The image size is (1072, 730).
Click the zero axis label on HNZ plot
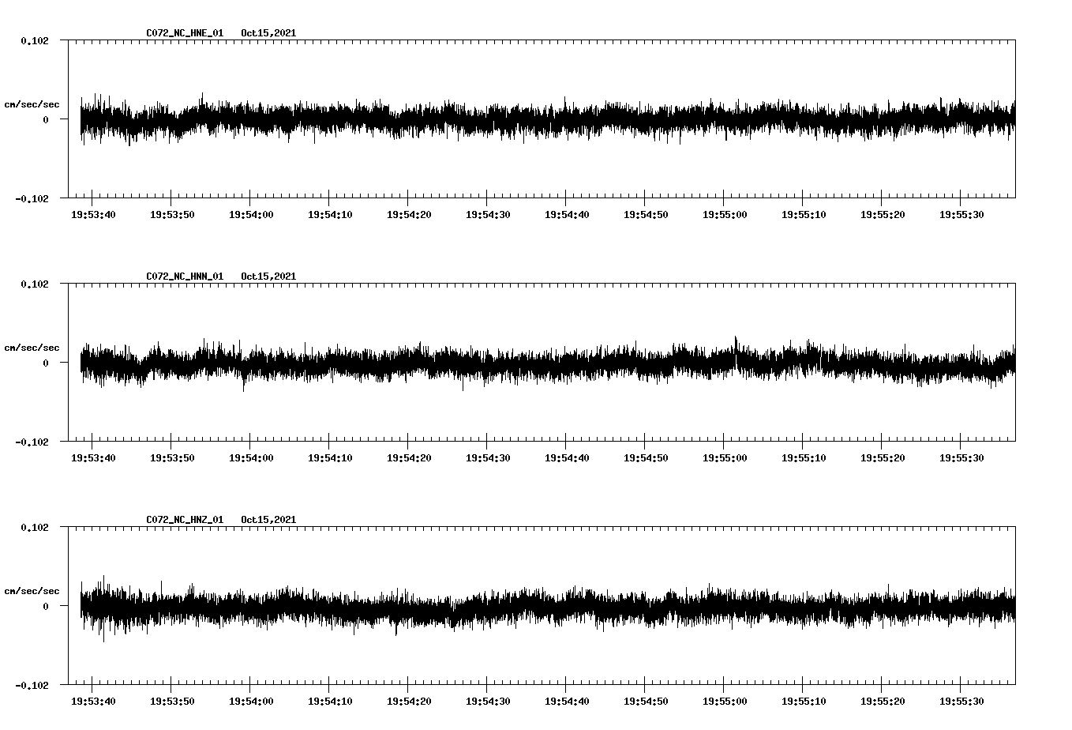point(46,607)
